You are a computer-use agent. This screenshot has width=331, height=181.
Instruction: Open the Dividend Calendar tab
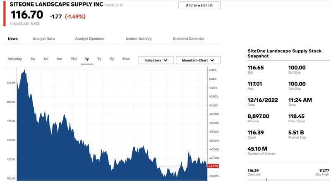pyautogui.click(x=188, y=38)
